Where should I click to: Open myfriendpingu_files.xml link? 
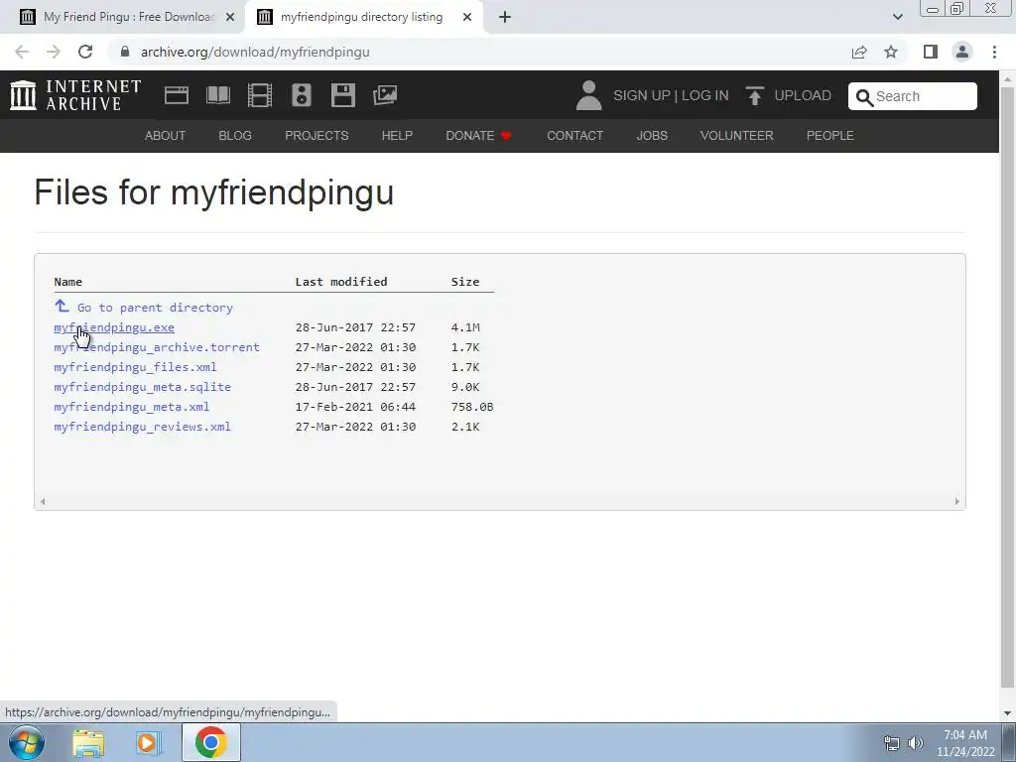135,367
